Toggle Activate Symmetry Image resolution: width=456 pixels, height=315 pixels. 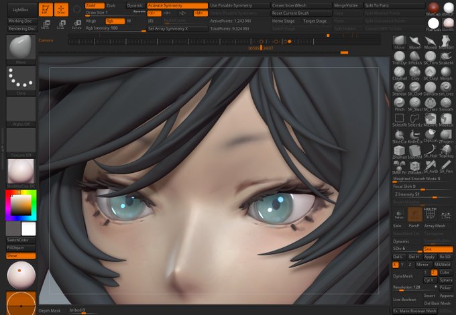click(178, 5)
